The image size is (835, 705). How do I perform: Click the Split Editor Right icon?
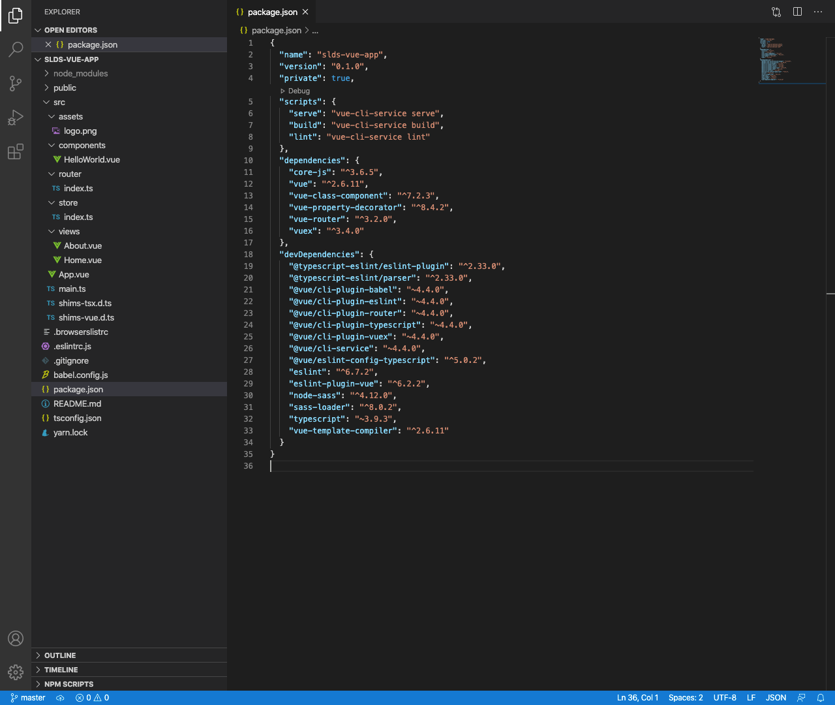point(797,12)
